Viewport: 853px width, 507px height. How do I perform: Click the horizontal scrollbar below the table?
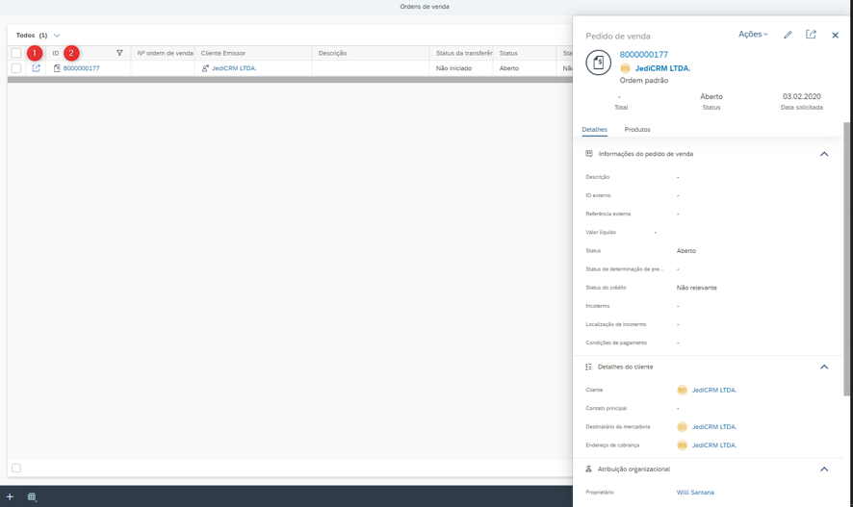tap(290, 80)
